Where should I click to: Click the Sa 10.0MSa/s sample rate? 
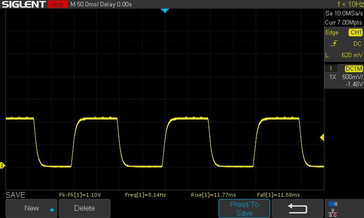(x=344, y=14)
